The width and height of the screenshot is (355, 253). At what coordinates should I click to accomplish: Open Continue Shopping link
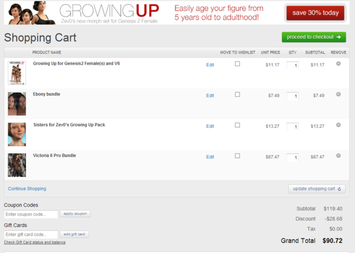(27, 188)
